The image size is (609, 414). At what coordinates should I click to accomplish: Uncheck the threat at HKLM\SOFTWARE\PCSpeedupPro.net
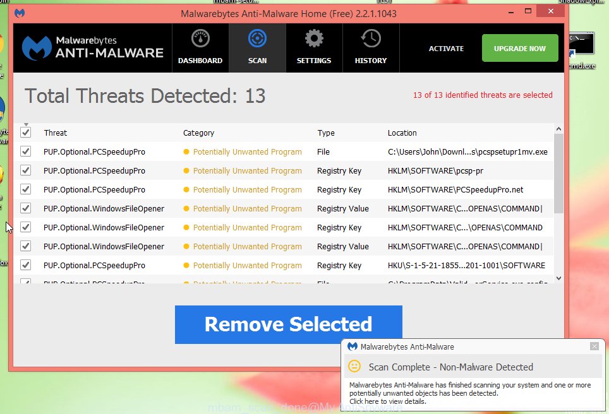pyautogui.click(x=26, y=189)
